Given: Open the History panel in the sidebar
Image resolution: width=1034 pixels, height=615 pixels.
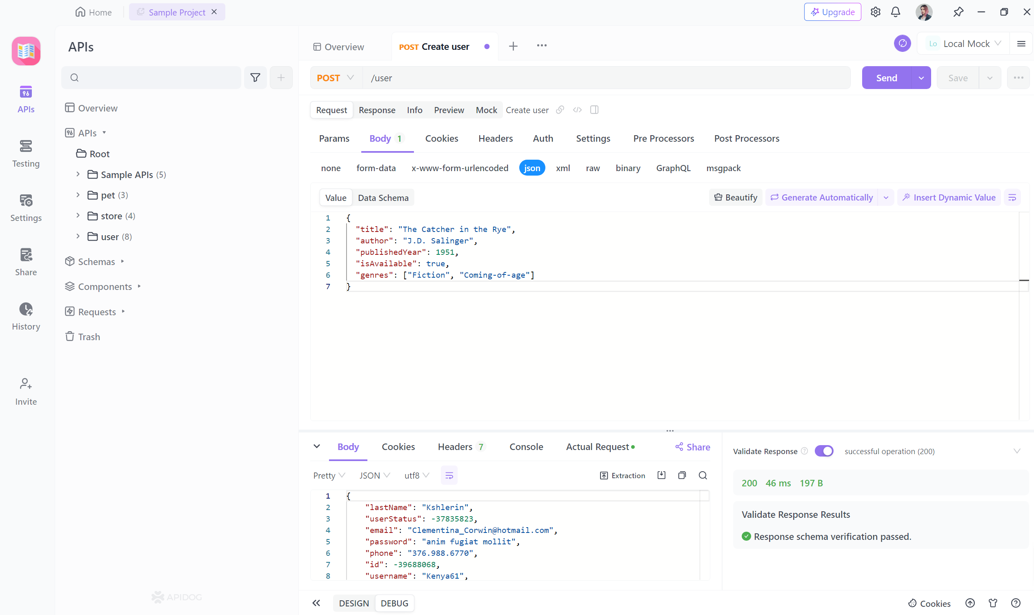Looking at the screenshot, I should [x=26, y=316].
